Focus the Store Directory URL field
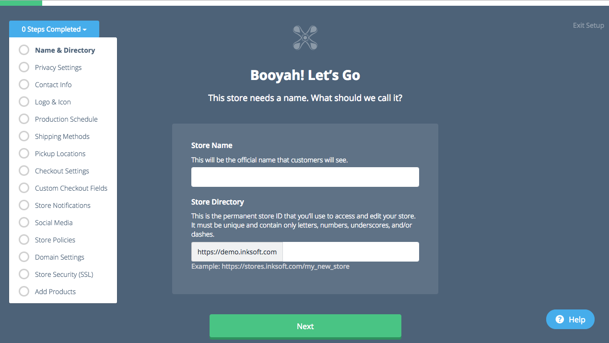This screenshot has width=609, height=343. [351, 252]
